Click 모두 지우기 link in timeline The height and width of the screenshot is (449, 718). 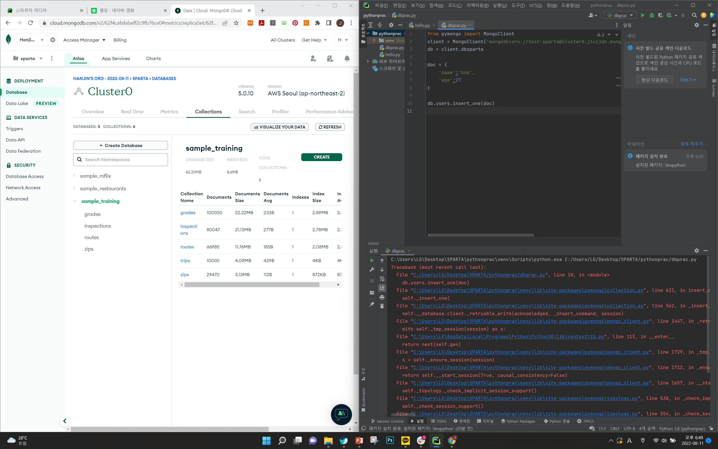pyautogui.click(x=692, y=144)
